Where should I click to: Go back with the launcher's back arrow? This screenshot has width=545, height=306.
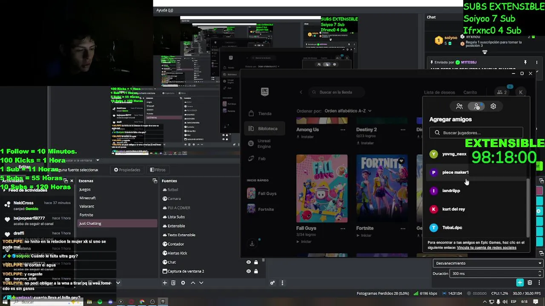point(301,92)
